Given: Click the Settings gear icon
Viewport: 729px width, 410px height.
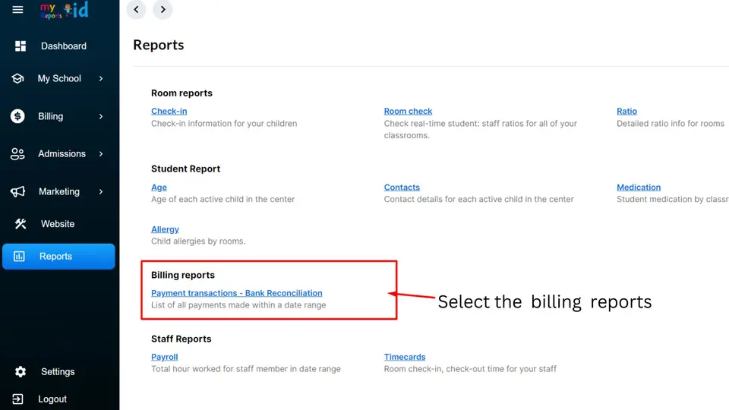Looking at the screenshot, I should click(21, 372).
